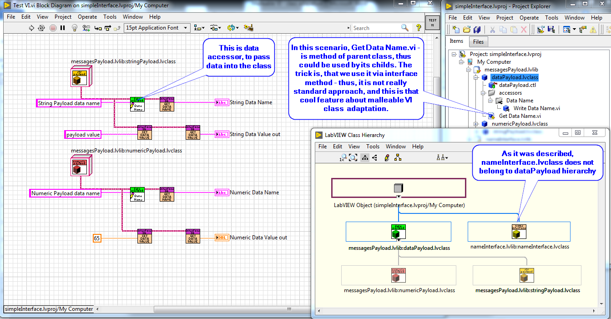Click the Step Over button

tap(108, 28)
